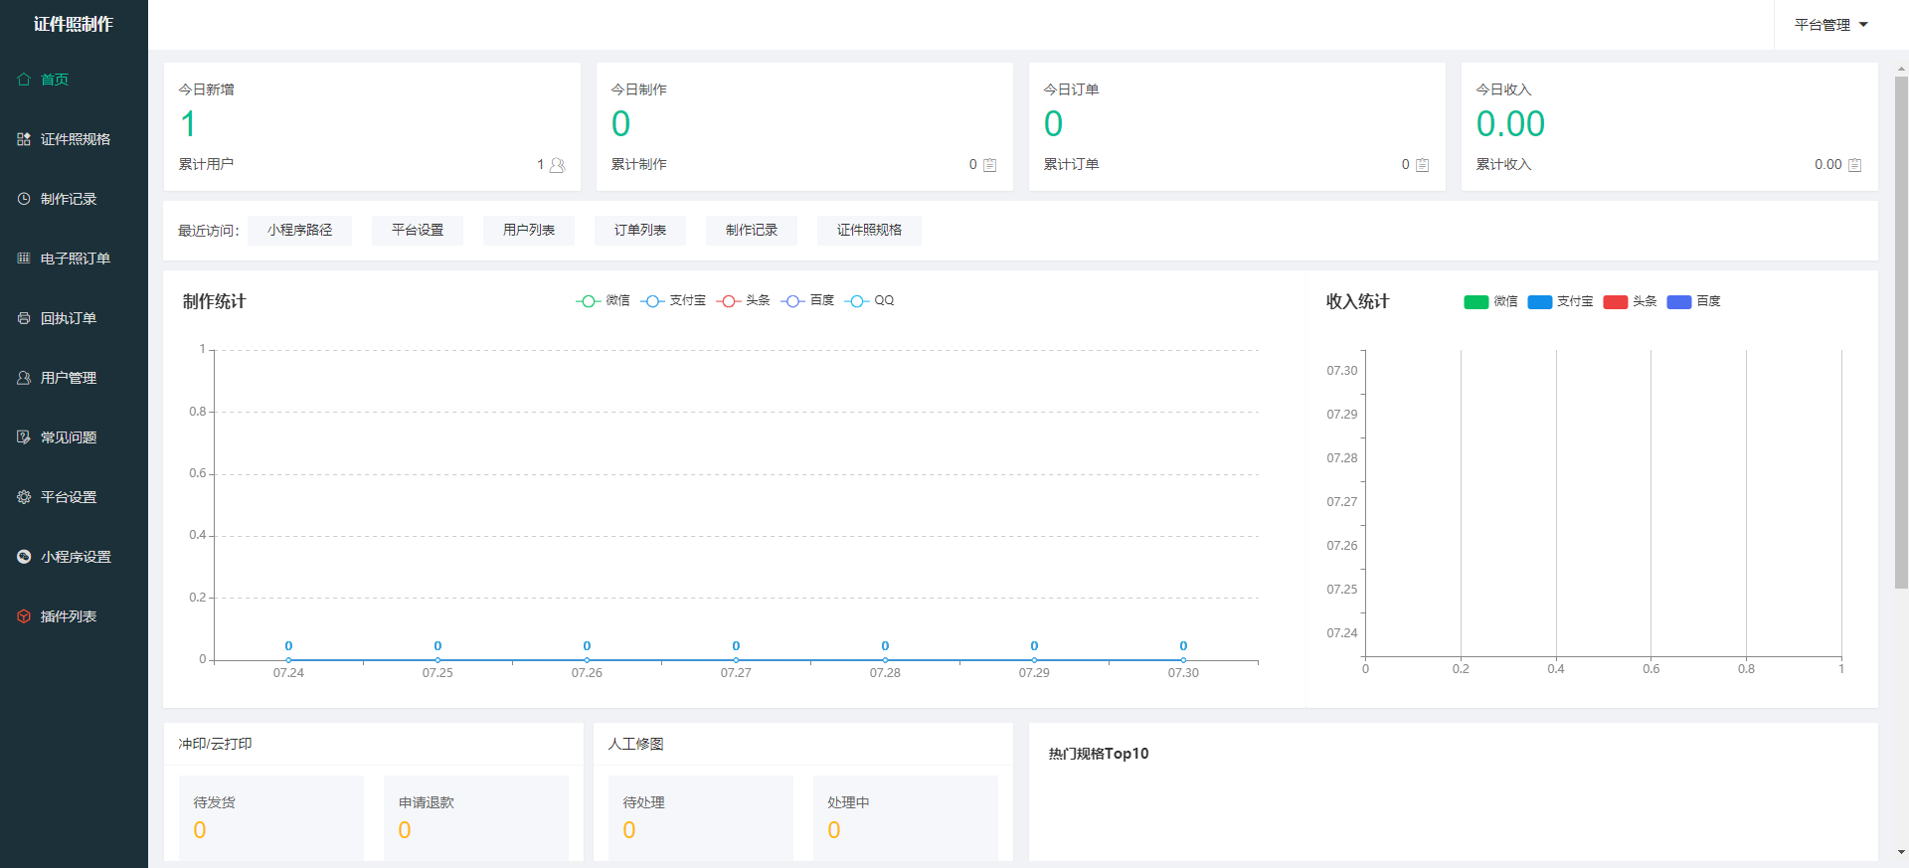1909x868 pixels.
Task: Open 小程序设置 in the sidebar
Action: coord(74,557)
